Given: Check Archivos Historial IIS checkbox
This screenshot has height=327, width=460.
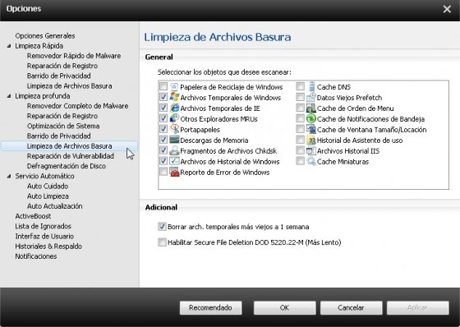Looking at the screenshot, I should pyautogui.click(x=300, y=150).
